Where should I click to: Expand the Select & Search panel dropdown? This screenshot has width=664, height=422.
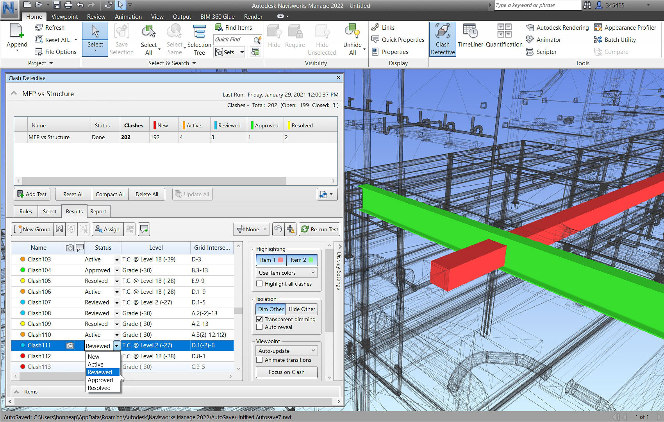click(x=193, y=63)
